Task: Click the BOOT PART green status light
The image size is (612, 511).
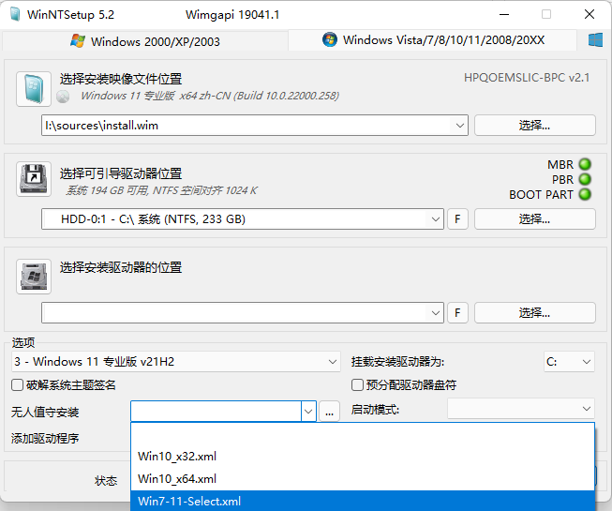Action: [585, 194]
